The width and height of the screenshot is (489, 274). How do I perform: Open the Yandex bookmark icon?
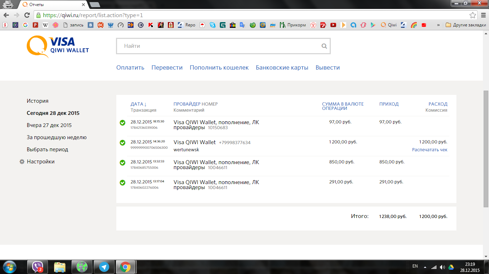pyautogui.click(x=5, y=25)
